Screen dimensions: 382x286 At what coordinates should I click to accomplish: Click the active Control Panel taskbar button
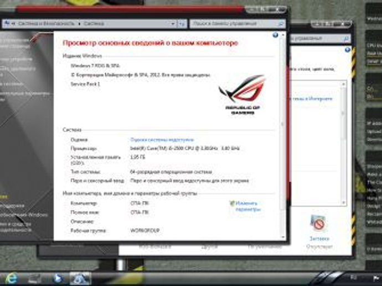click(x=80, y=278)
